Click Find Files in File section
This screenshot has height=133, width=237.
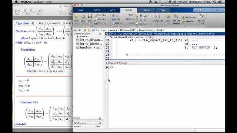pos(100,15)
